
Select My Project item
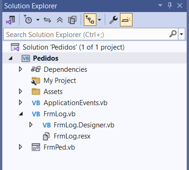click(60, 81)
